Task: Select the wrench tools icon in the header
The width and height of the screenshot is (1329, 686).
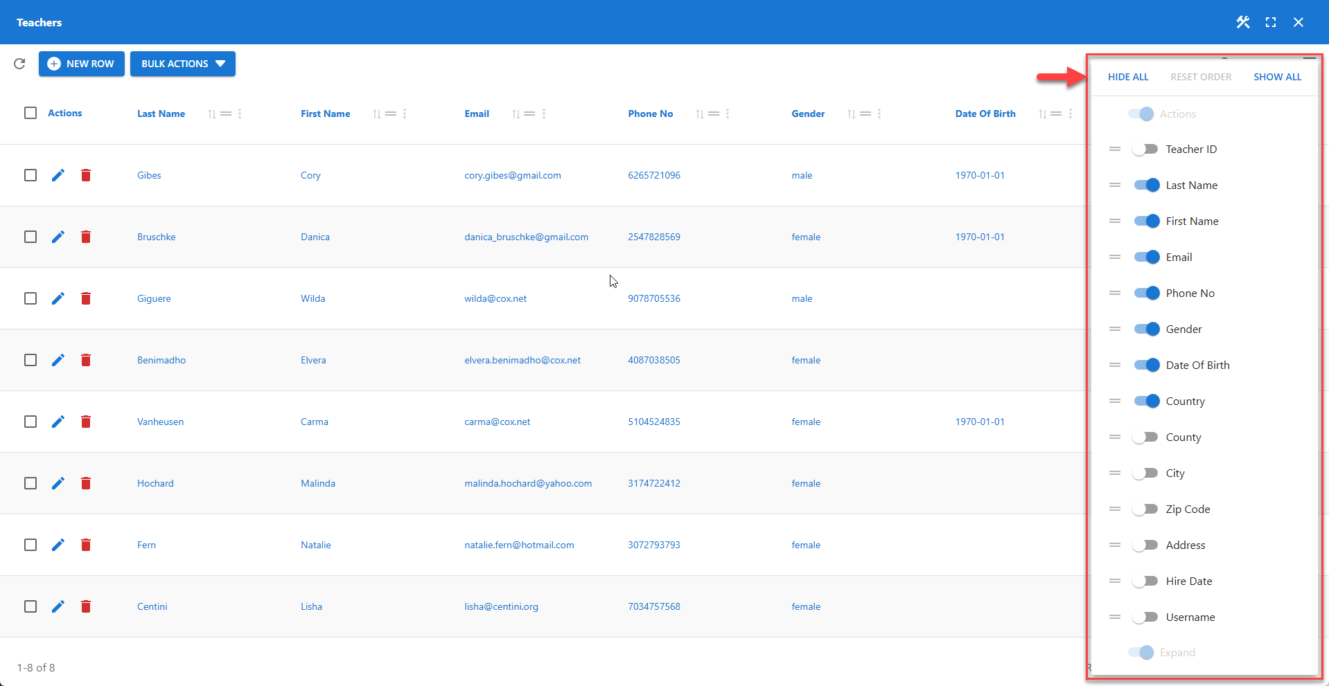Action: (x=1242, y=21)
